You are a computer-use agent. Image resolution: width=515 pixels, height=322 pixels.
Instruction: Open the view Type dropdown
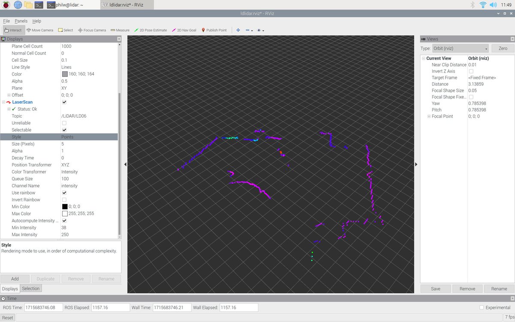pyautogui.click(x=460, y=49)
